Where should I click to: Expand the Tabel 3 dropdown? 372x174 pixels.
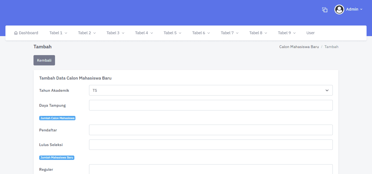[x=115, y=33]
